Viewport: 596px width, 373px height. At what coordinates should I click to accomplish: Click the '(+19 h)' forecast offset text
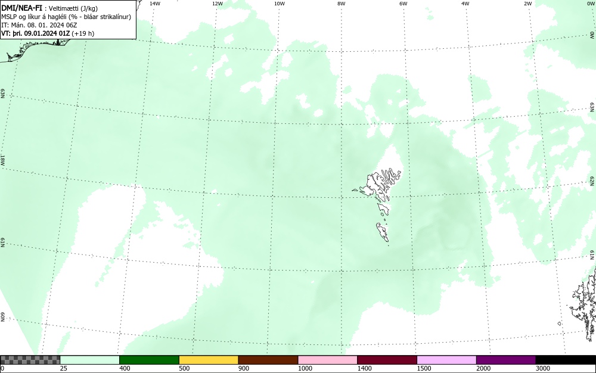[x=83, y=33]
